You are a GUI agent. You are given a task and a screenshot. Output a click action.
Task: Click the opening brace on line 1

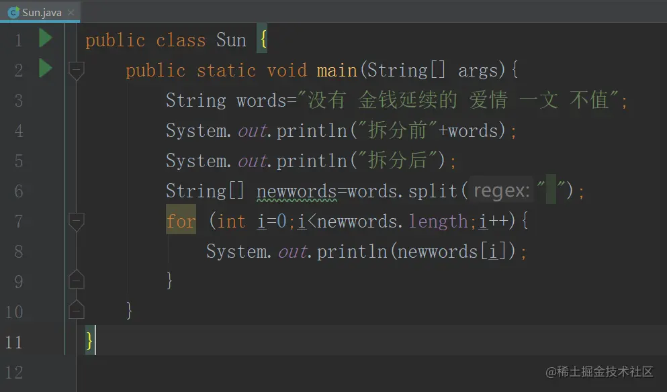click(263, 39)
